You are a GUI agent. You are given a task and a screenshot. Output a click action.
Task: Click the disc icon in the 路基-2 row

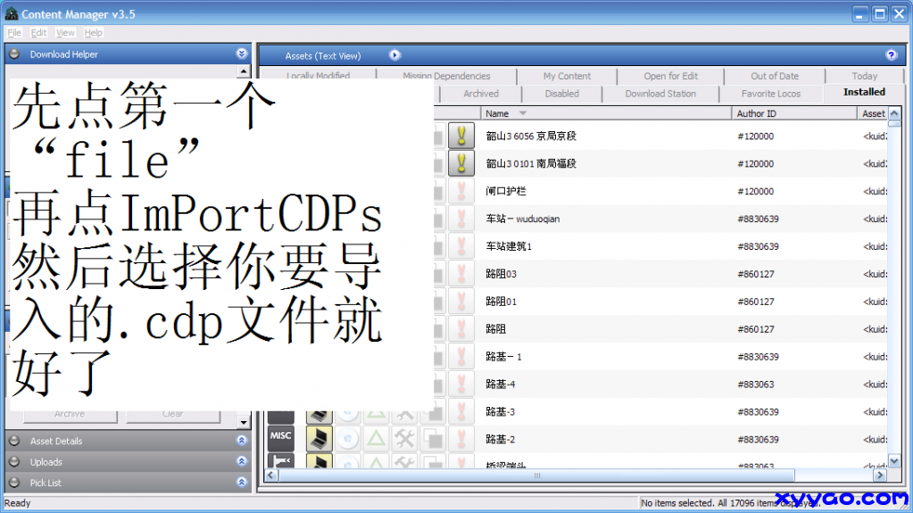point(347,438)
